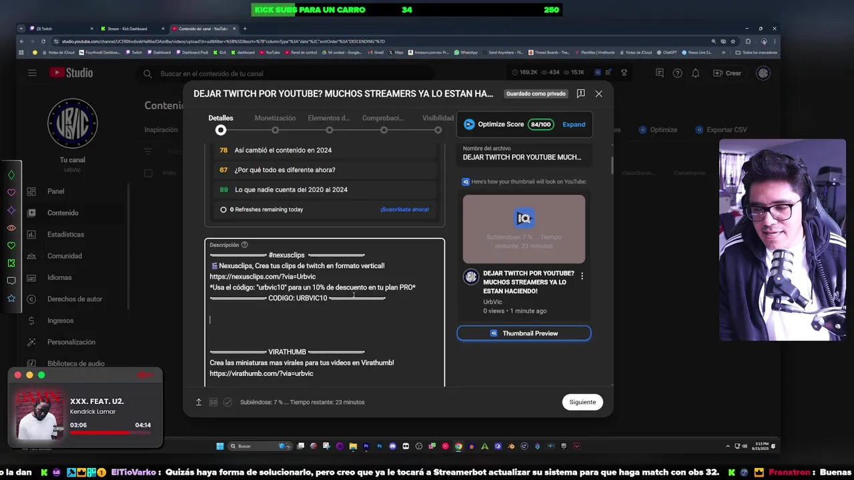Click the Crear button in Studio header

(727, 73)
